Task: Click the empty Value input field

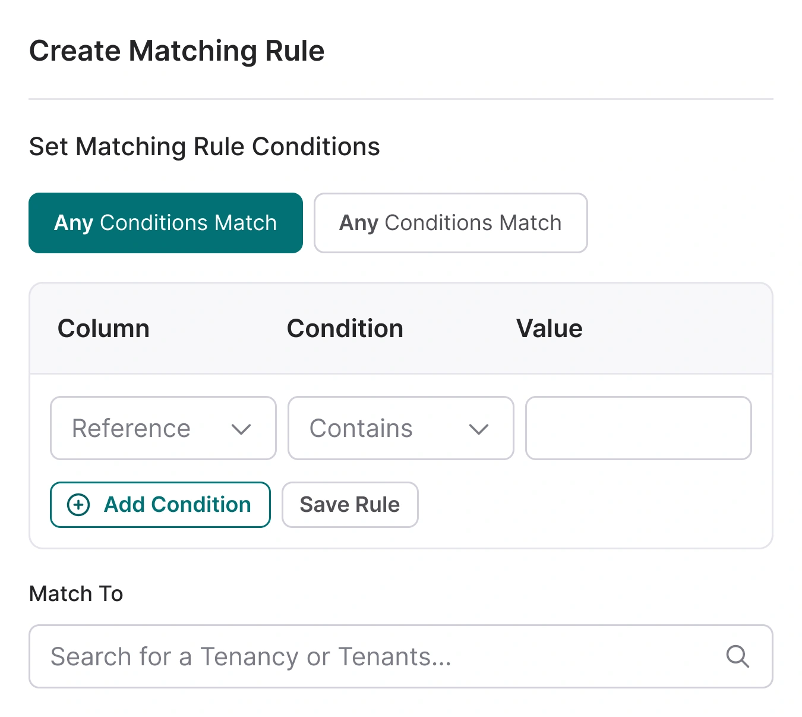Action: click(x=637, y=428)
